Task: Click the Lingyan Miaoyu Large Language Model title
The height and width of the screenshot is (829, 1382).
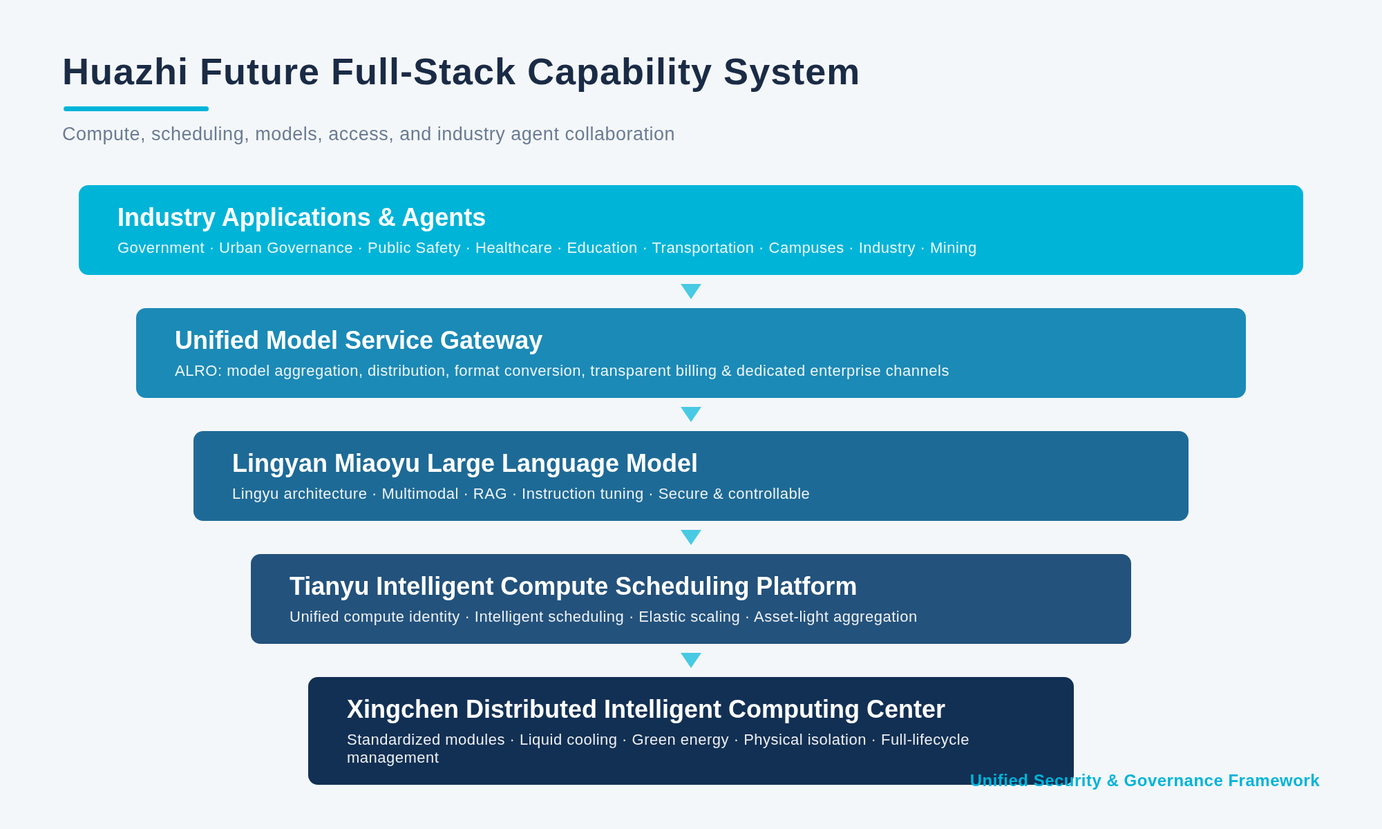Action: click(x=465, y=464)
